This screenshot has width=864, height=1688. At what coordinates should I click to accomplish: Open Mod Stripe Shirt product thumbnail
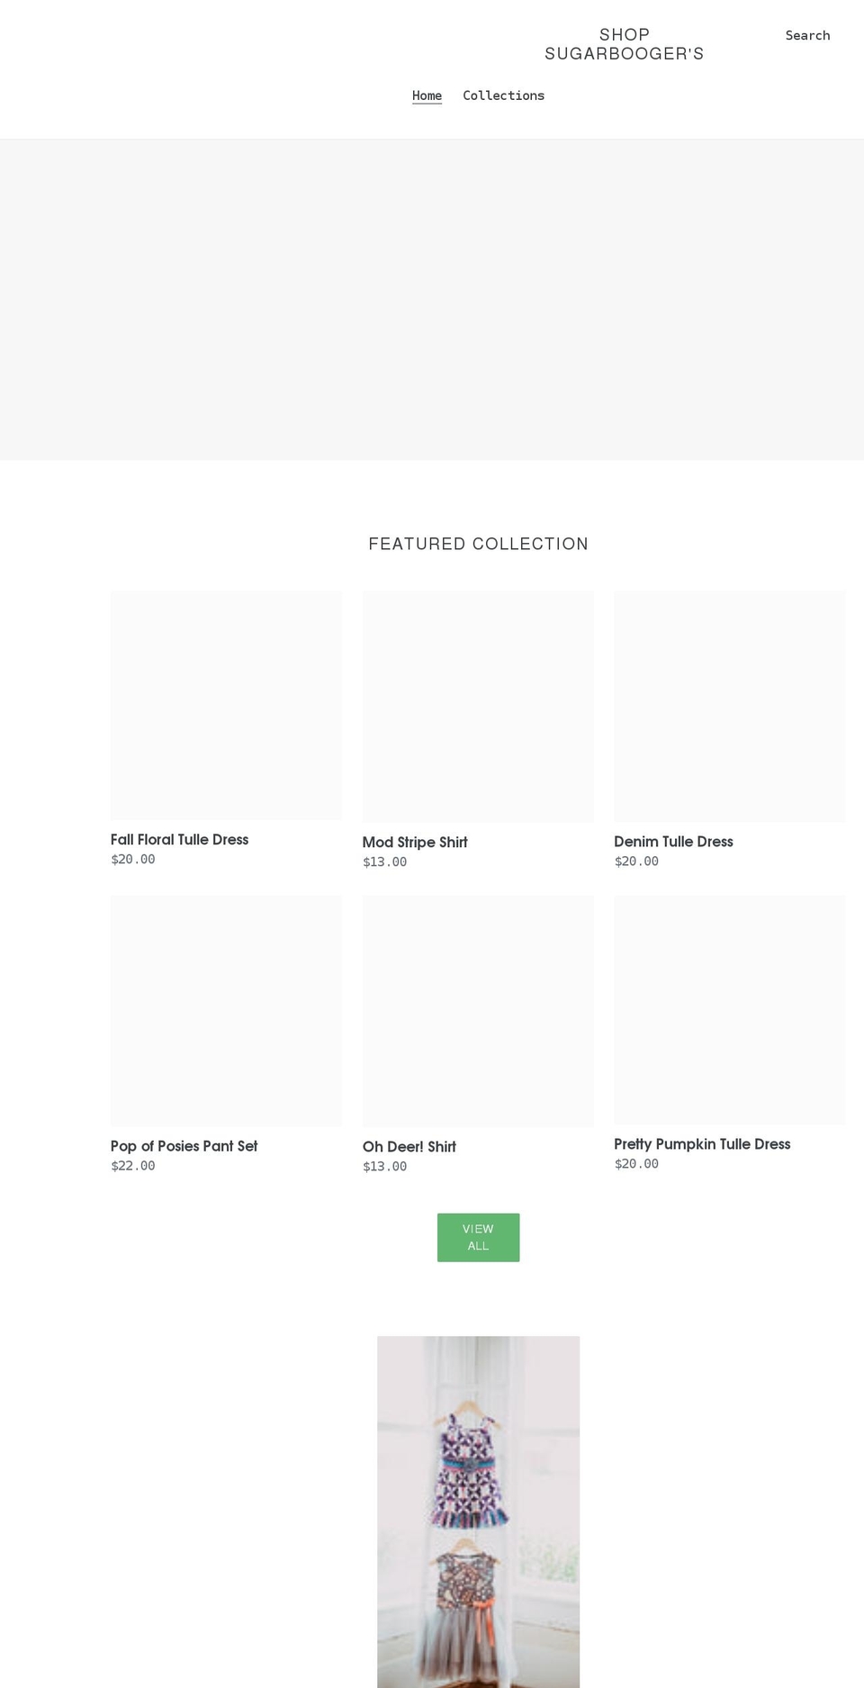click(478, 706)
